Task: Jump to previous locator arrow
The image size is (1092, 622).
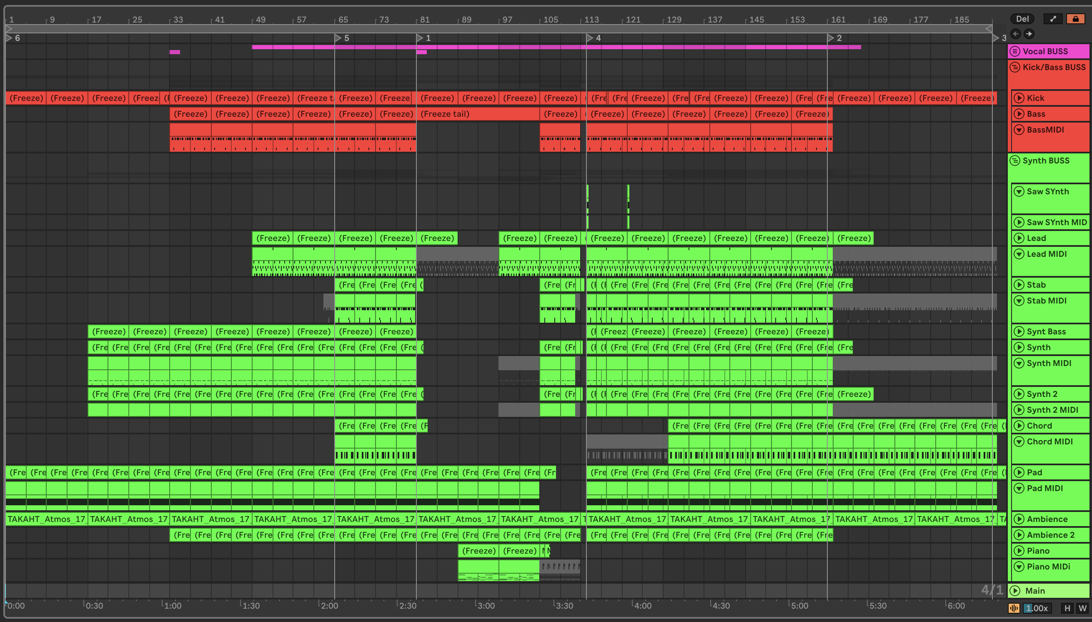Action: 1016,34
